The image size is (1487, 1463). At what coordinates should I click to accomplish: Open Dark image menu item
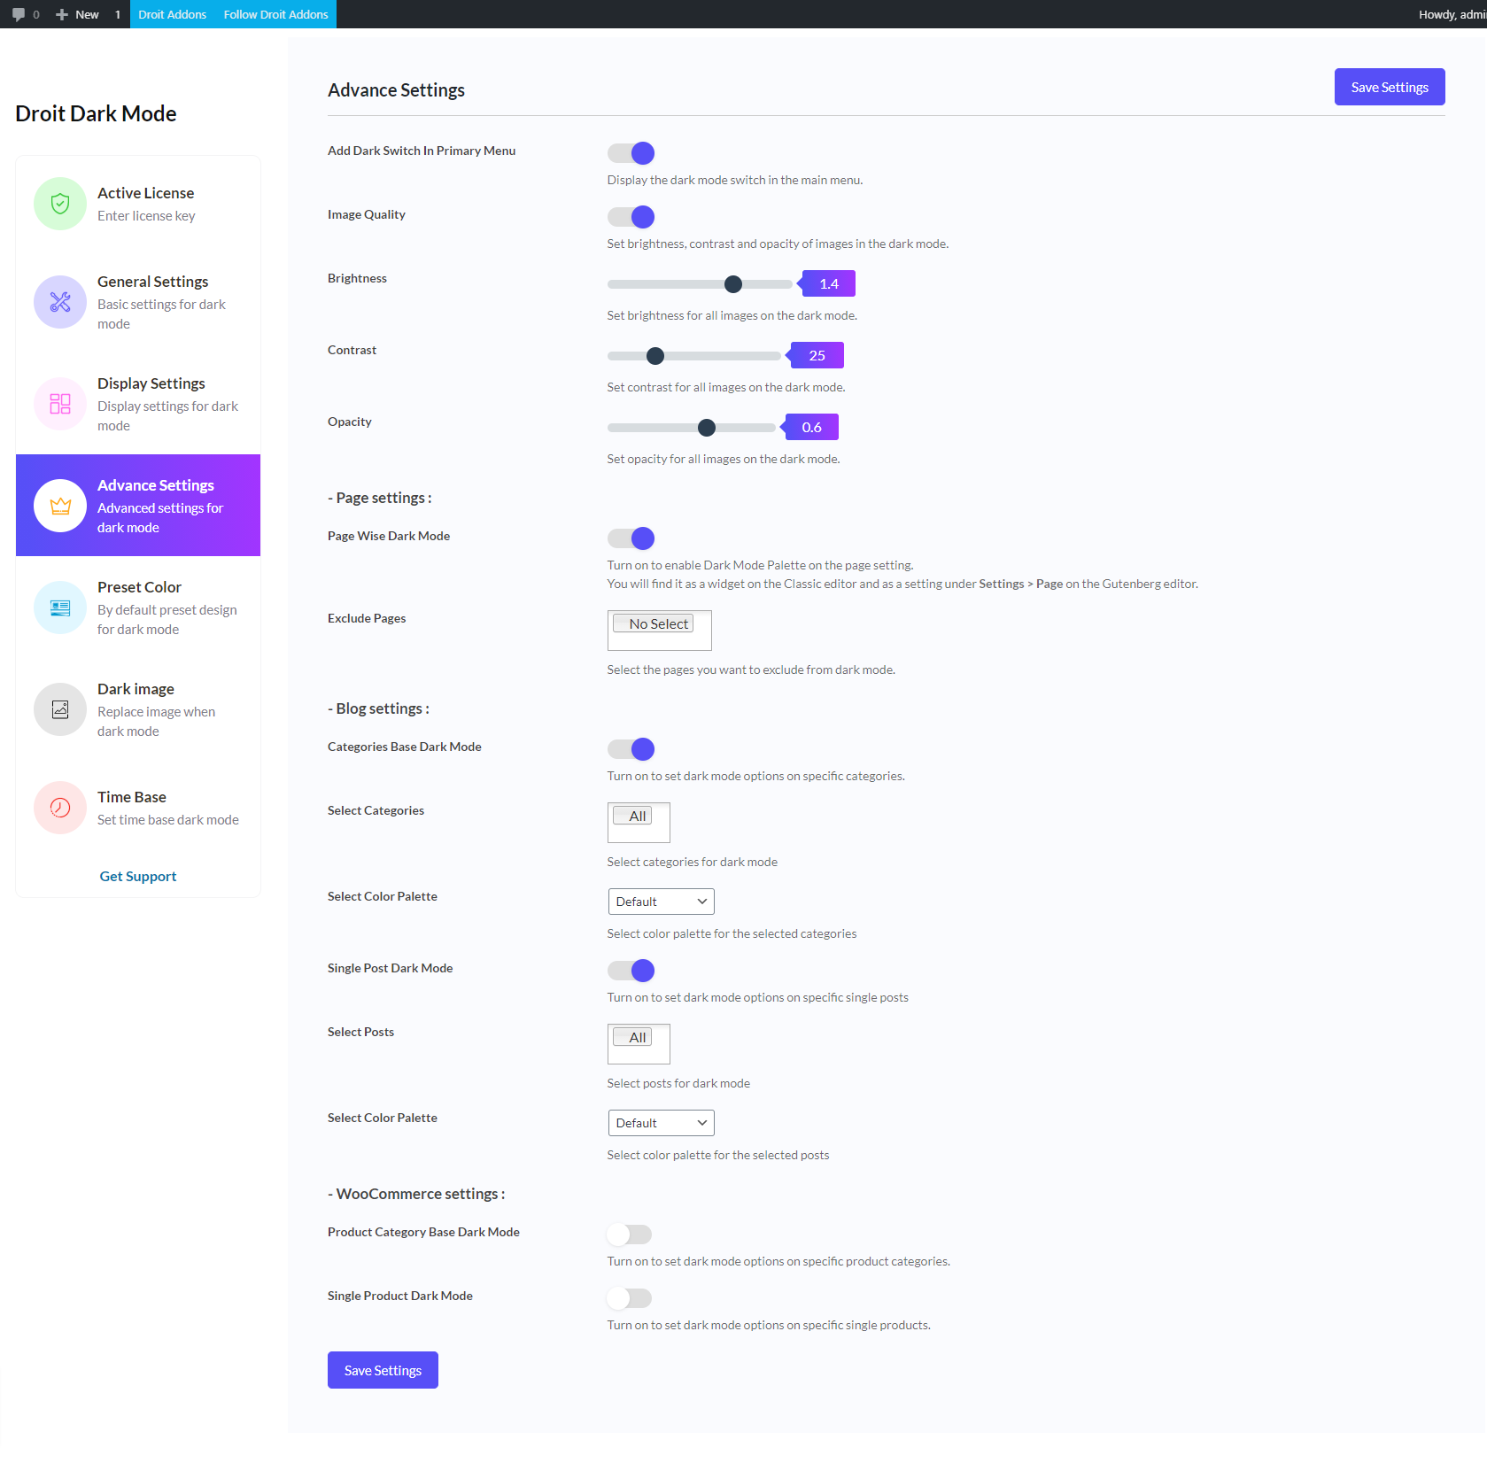point(138,709)
